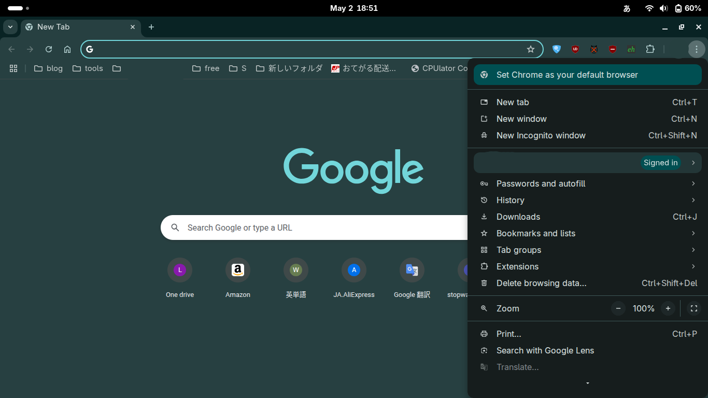The height and width of the screenshot is (398, 708).
Task: Bookmark this tab with the star icon
Action: coord(531,49)
